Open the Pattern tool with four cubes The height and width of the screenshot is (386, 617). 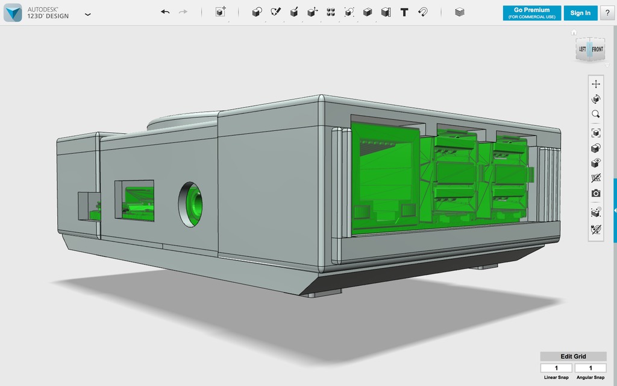tap(331, 12)
